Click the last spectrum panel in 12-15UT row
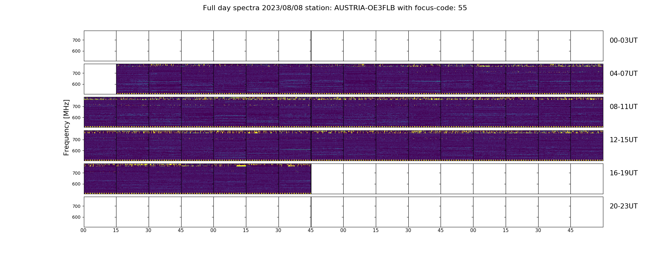Screen dimensions: 670x255 click(587, 145)
